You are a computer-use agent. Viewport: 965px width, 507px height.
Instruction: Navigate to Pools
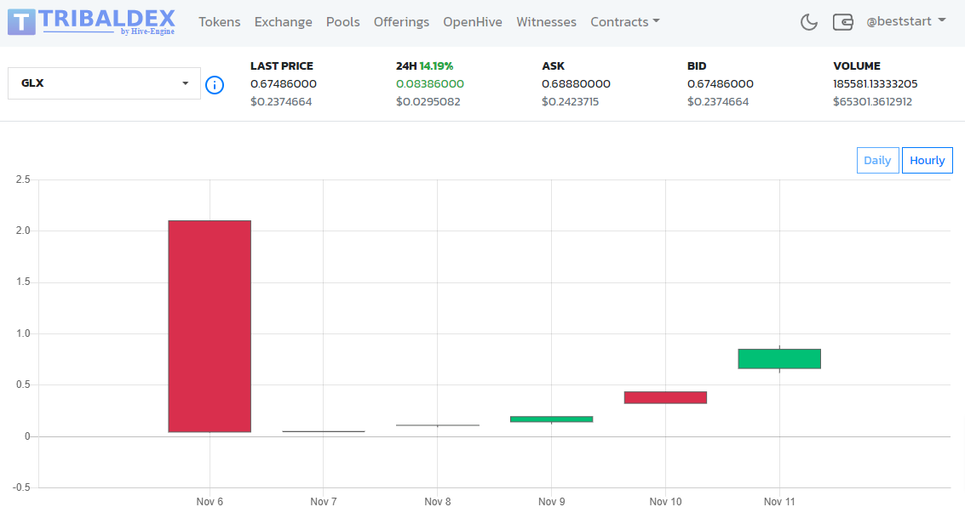point(342,21)
